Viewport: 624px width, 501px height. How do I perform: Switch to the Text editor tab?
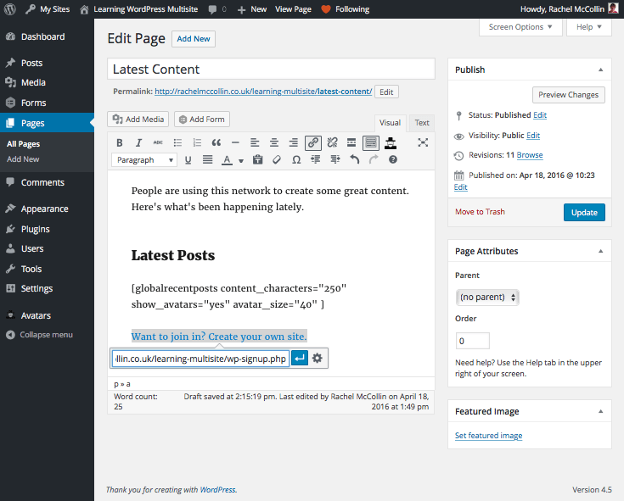coord(422,123)
